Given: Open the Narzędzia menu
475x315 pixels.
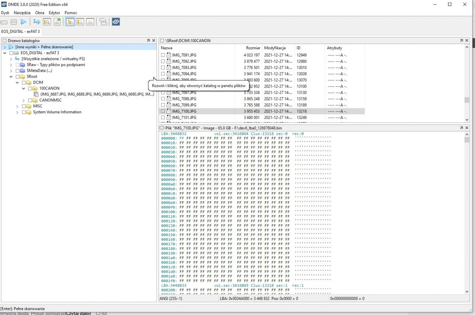Looking at the screenshot, I should (x=22, y=13).
